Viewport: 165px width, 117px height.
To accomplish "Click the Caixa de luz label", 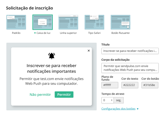I will tap(44, 33).
